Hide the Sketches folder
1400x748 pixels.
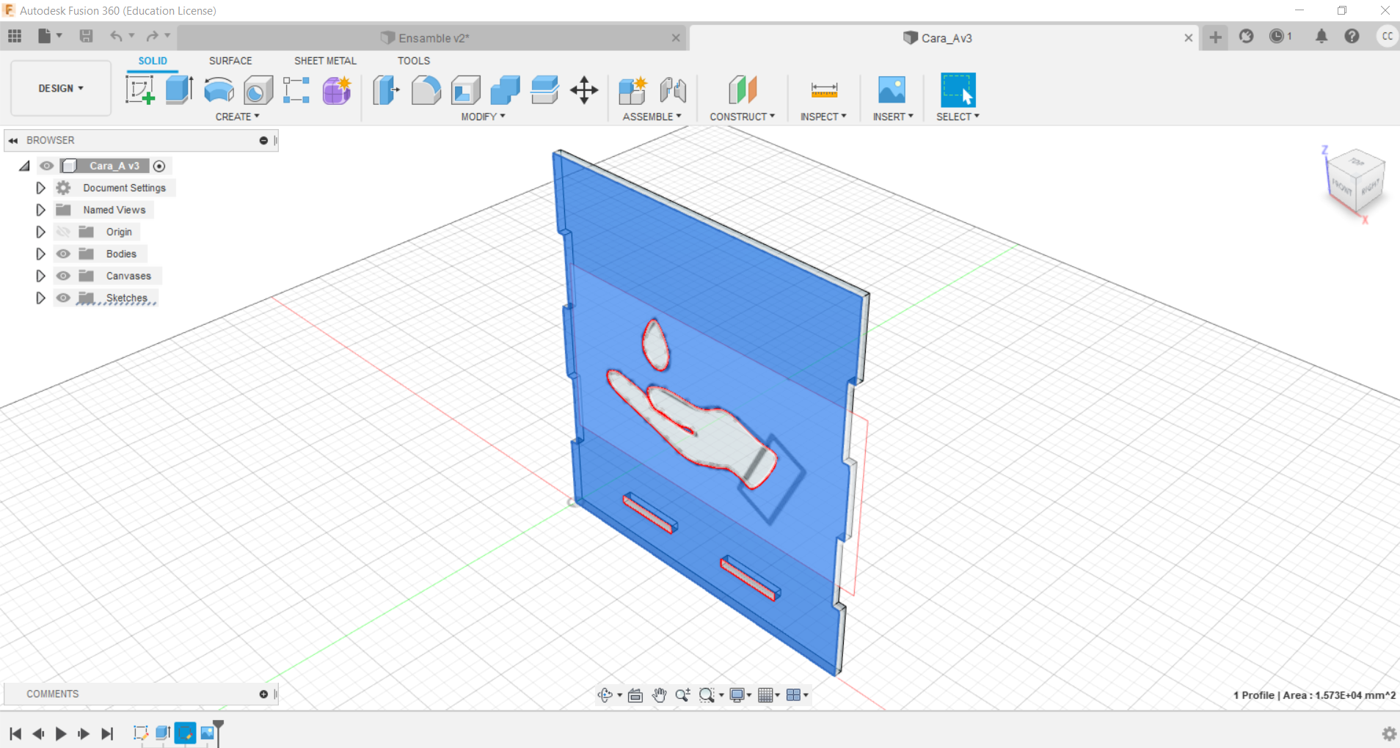tap(64, 298)
